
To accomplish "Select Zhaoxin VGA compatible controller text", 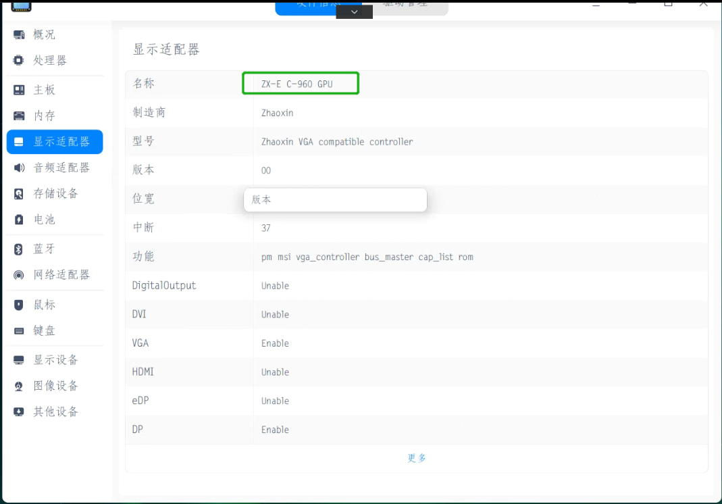I will [x=337, y=142].
